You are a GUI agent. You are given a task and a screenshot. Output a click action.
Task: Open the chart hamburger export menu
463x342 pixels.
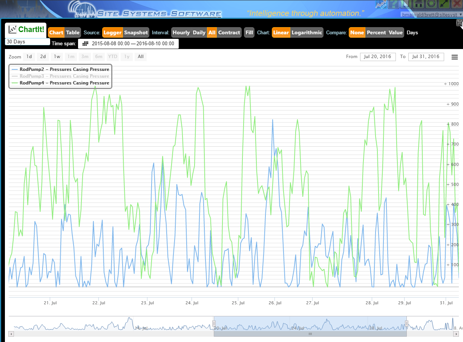click(x=454, y=57)
